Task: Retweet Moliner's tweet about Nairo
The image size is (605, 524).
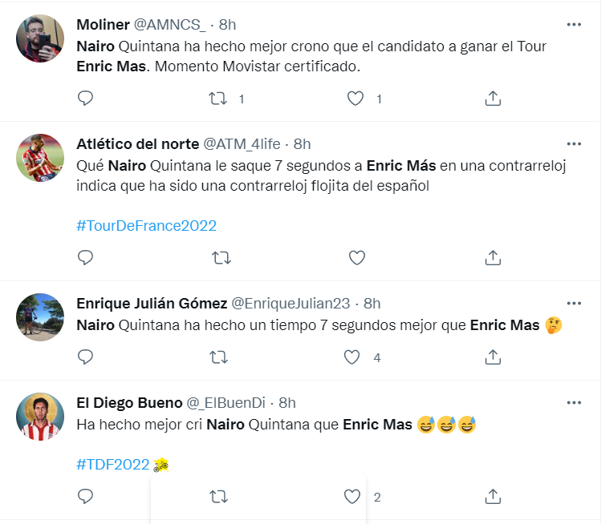Action: click(x=218, y=99)
